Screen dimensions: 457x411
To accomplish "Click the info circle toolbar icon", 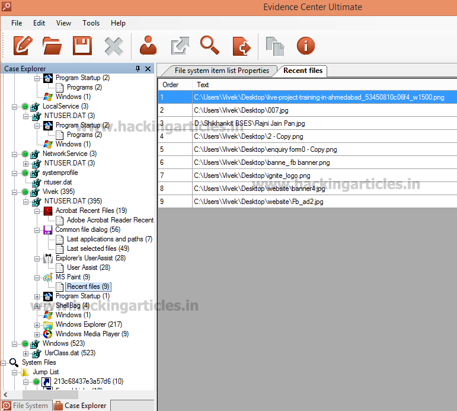I will click(x=306, y=46).
